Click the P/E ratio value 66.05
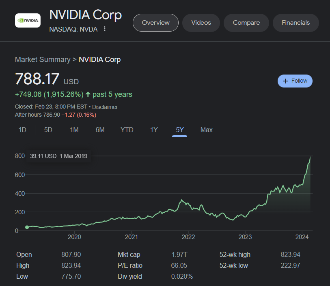Screen dimensions: 330x286 click(x=179, y=265)
